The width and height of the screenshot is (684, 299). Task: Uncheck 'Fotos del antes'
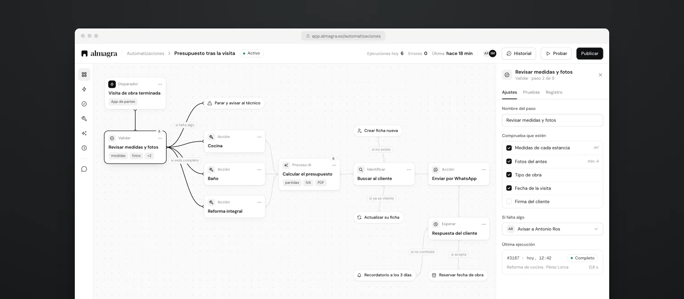click(509, 162)
